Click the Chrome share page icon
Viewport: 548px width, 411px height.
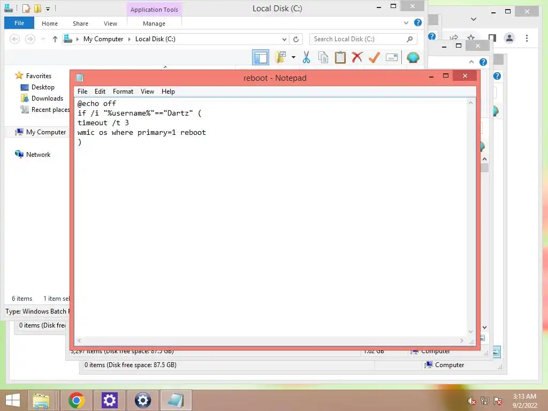click(x=454, y=38)
